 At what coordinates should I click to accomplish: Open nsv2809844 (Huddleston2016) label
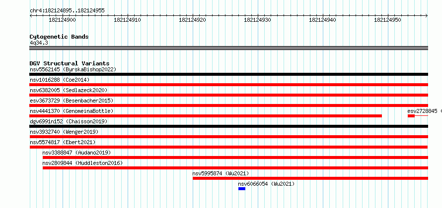tap(82, 163)
